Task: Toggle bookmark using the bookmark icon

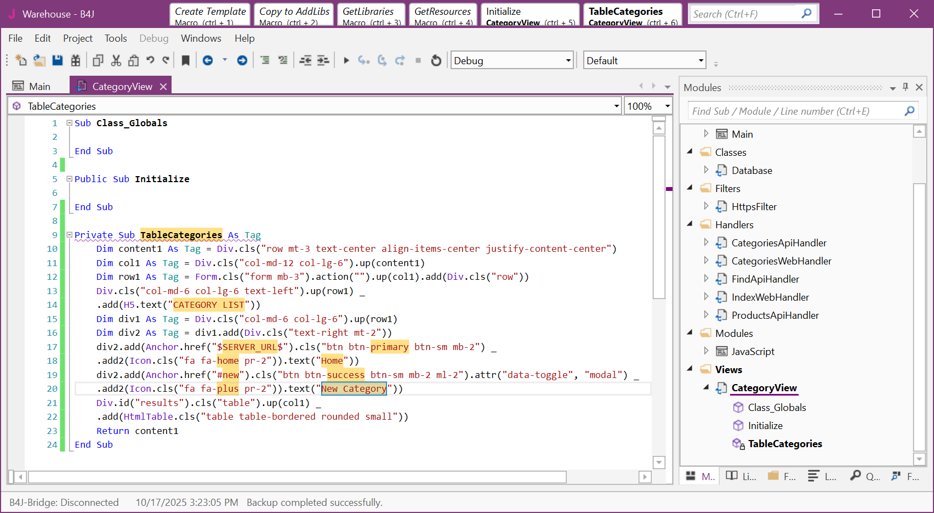Action: (186, 60)
